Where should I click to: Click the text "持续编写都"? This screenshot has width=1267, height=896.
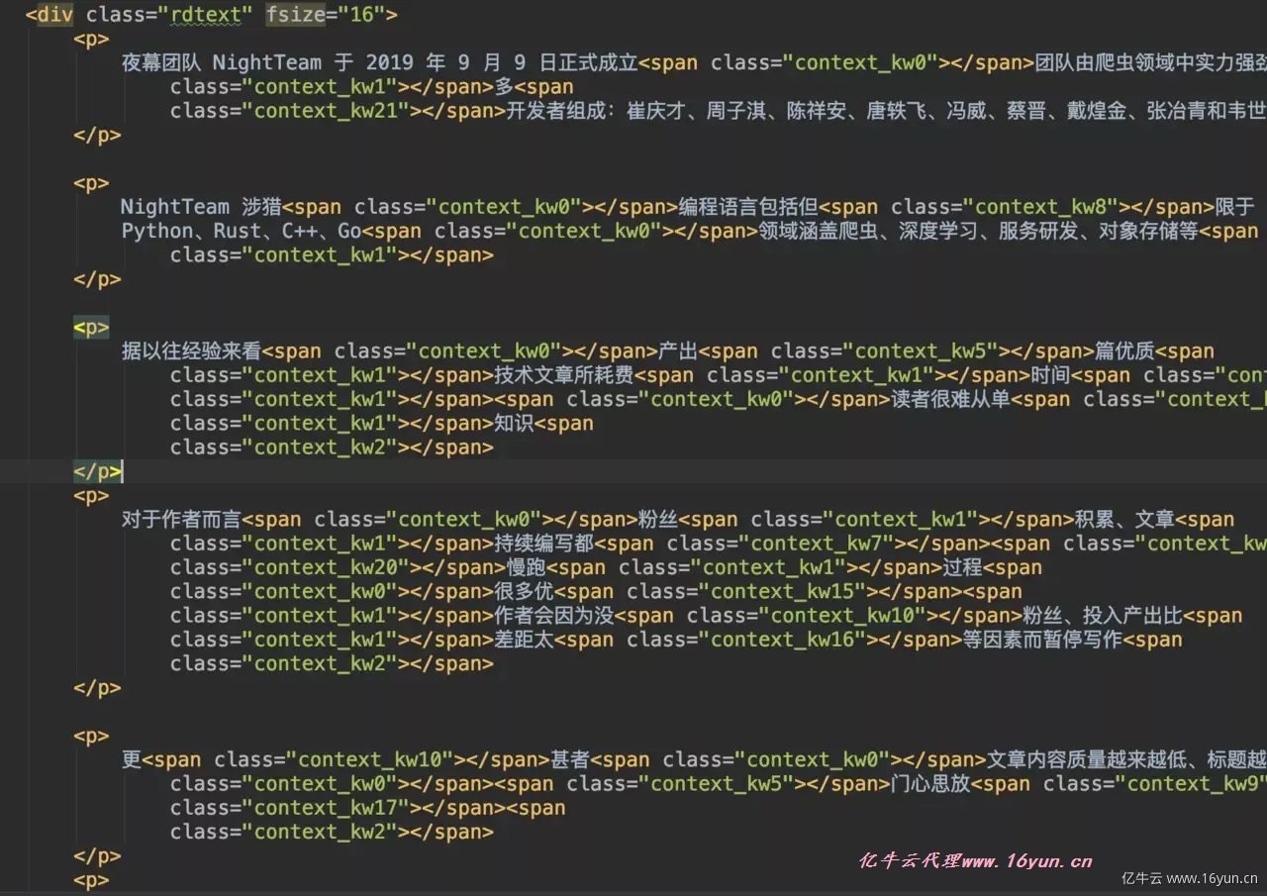pos(543,544)
